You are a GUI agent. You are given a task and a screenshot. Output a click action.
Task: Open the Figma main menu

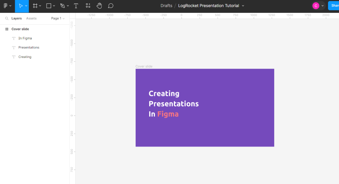pos(6,6)
